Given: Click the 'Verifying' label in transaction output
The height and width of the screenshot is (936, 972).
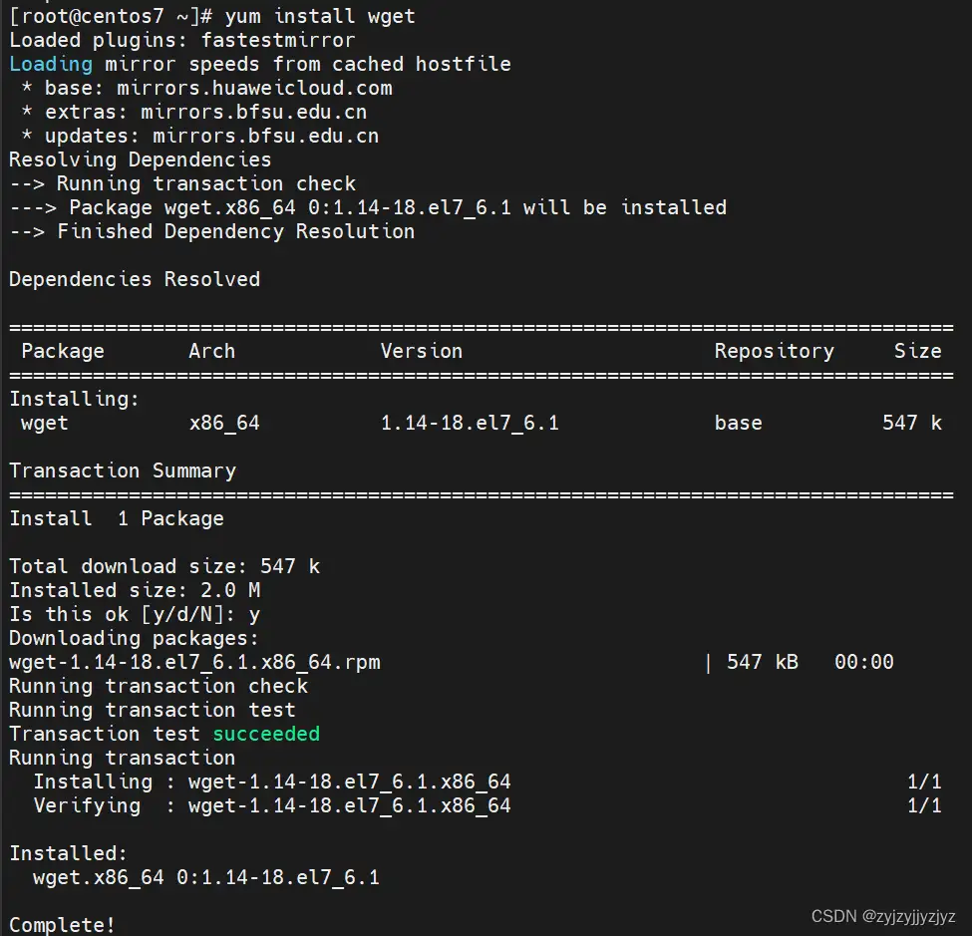Looking at the screenshot, I should point(87,805).
